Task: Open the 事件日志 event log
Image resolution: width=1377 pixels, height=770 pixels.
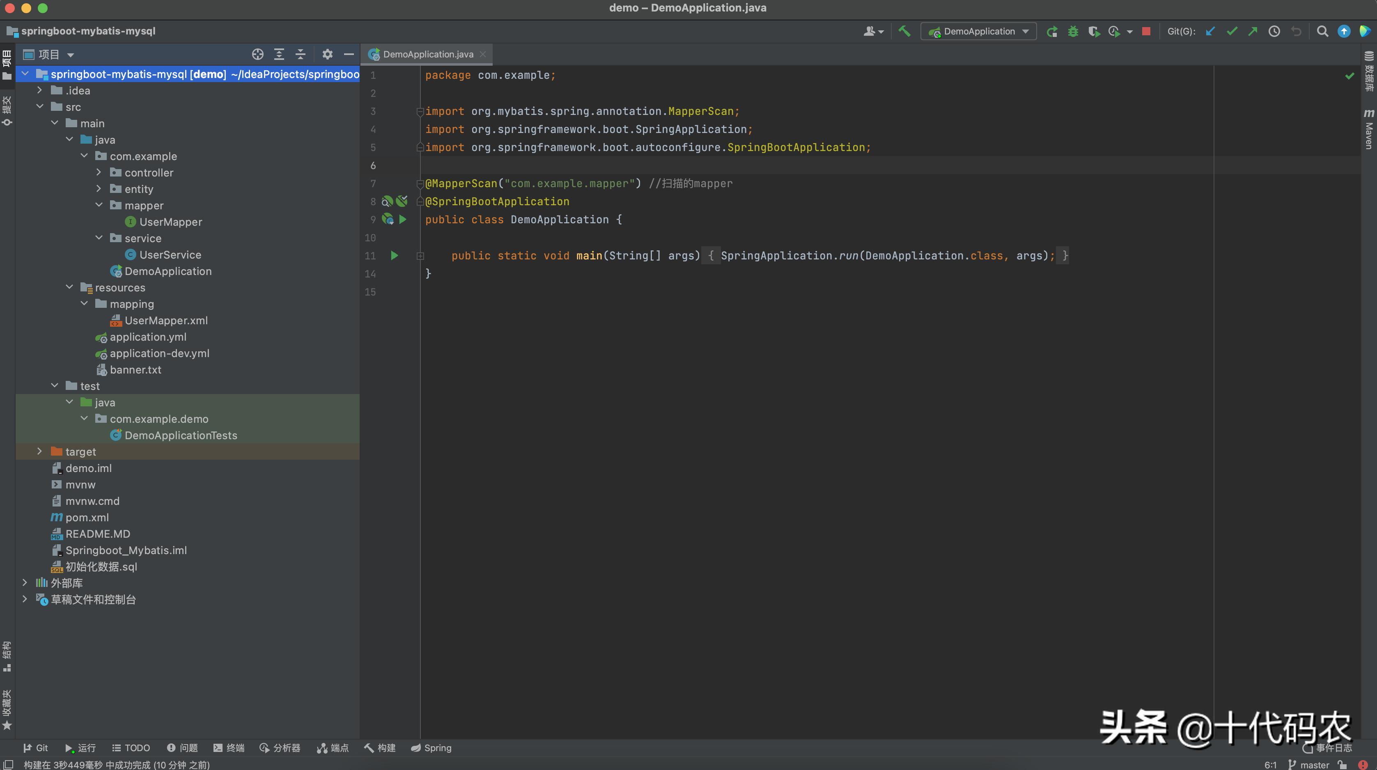Action: pos(1328,747)
